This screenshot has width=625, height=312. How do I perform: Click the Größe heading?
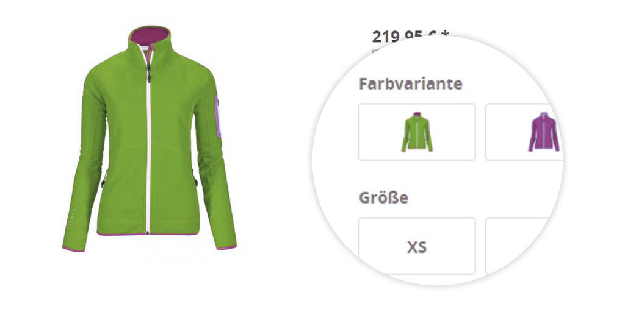[383, 198]
